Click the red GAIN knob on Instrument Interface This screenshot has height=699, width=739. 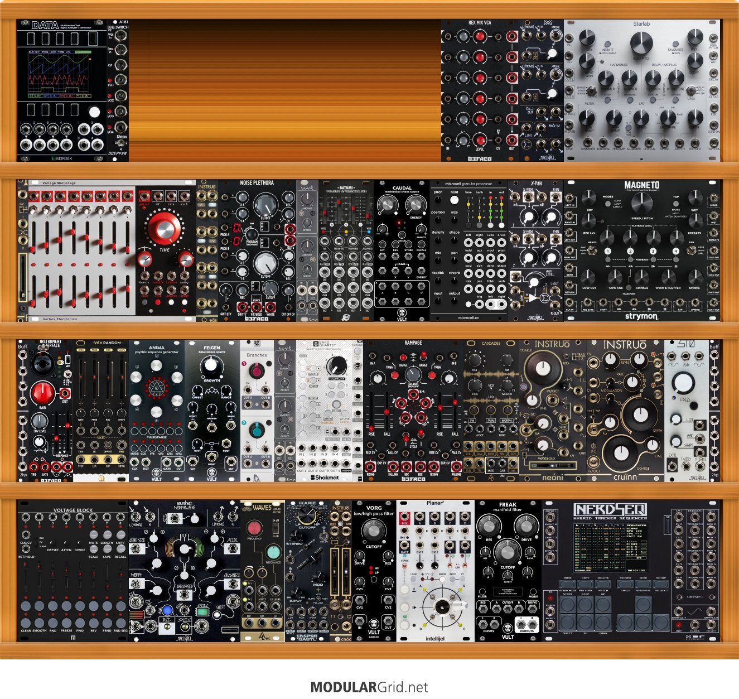[x=42, y=393]
